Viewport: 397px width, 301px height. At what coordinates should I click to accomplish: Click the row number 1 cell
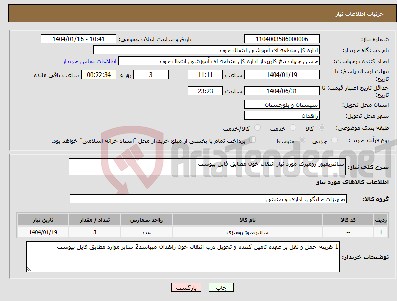click(381, 232)
